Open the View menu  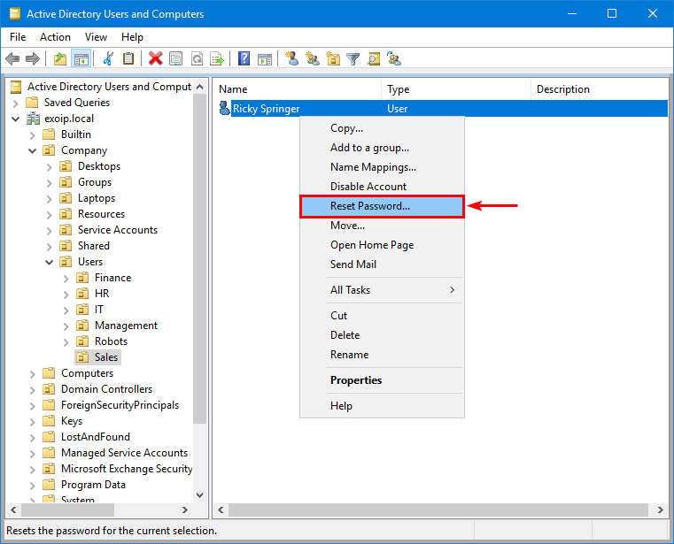(96, 37)
